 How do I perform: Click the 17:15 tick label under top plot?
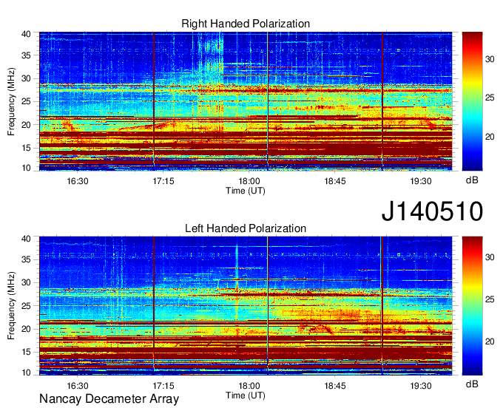pyautogui.click(x=163, y=181)
